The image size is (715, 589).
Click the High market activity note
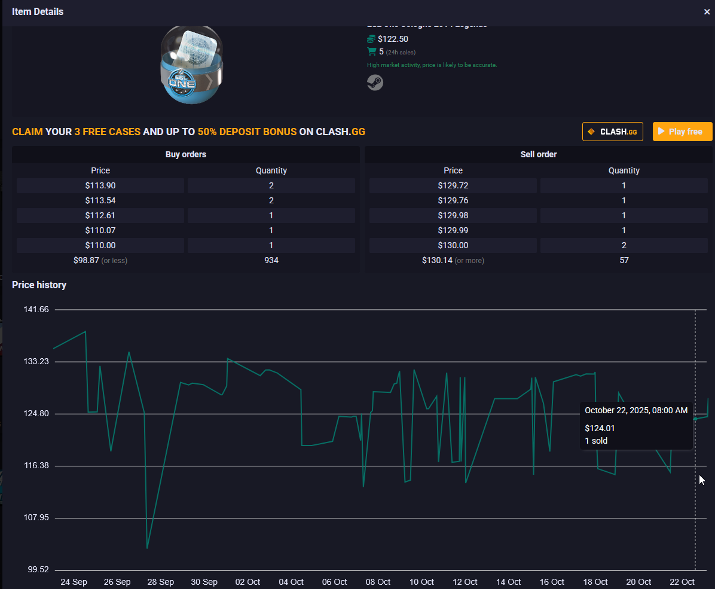(x=432, y=65)
